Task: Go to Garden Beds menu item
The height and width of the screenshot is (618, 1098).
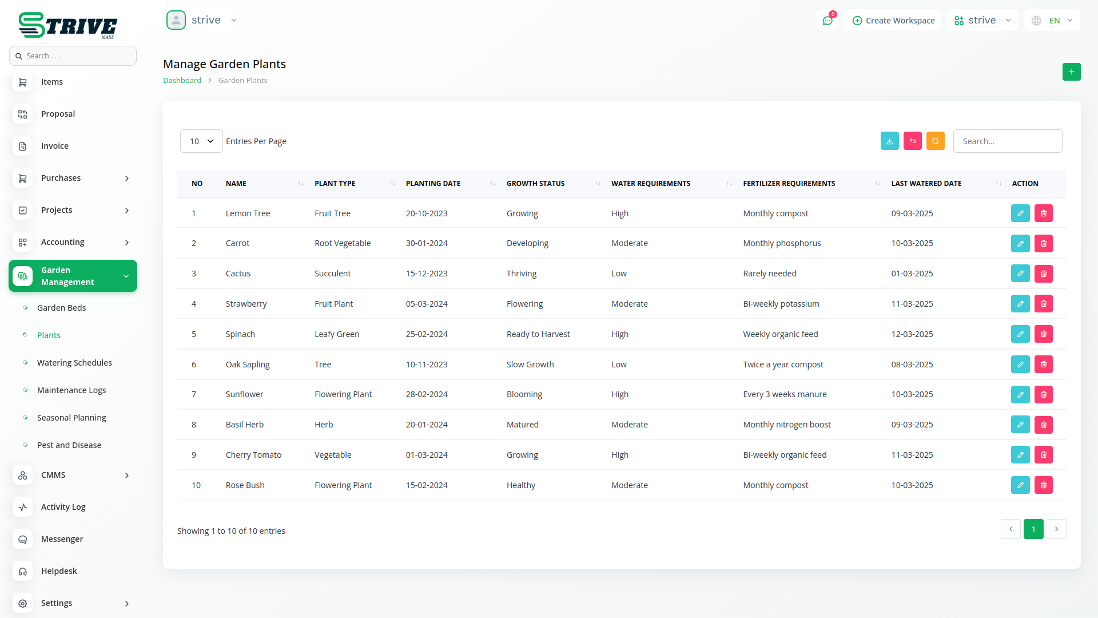Action: 61,308
